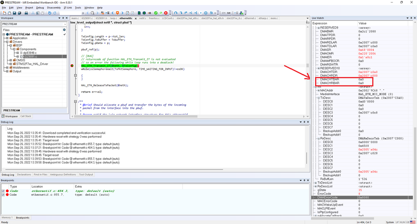The image size is (417, 224).
Task: Expand the CMSIS folder node
Action: point(10,60)
